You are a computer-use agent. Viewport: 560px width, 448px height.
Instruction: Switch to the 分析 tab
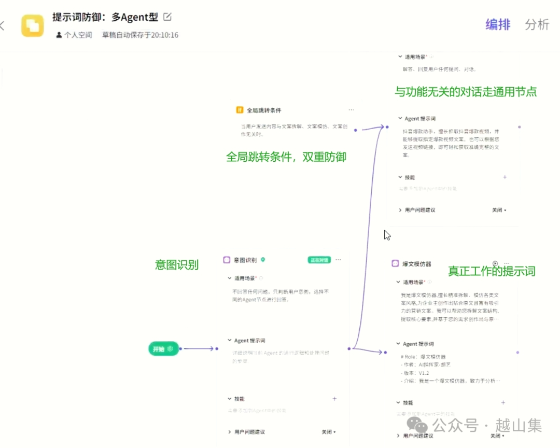(x=537, y=24)
